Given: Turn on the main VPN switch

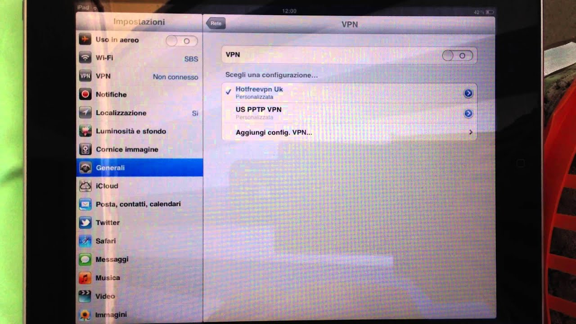Looking at the screenshot, I should click(458, 55).
